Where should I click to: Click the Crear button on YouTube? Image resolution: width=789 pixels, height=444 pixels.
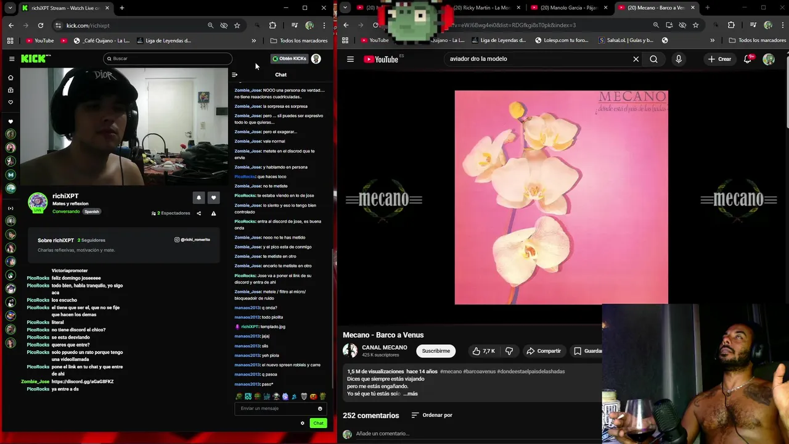click(x=719, y=59)
